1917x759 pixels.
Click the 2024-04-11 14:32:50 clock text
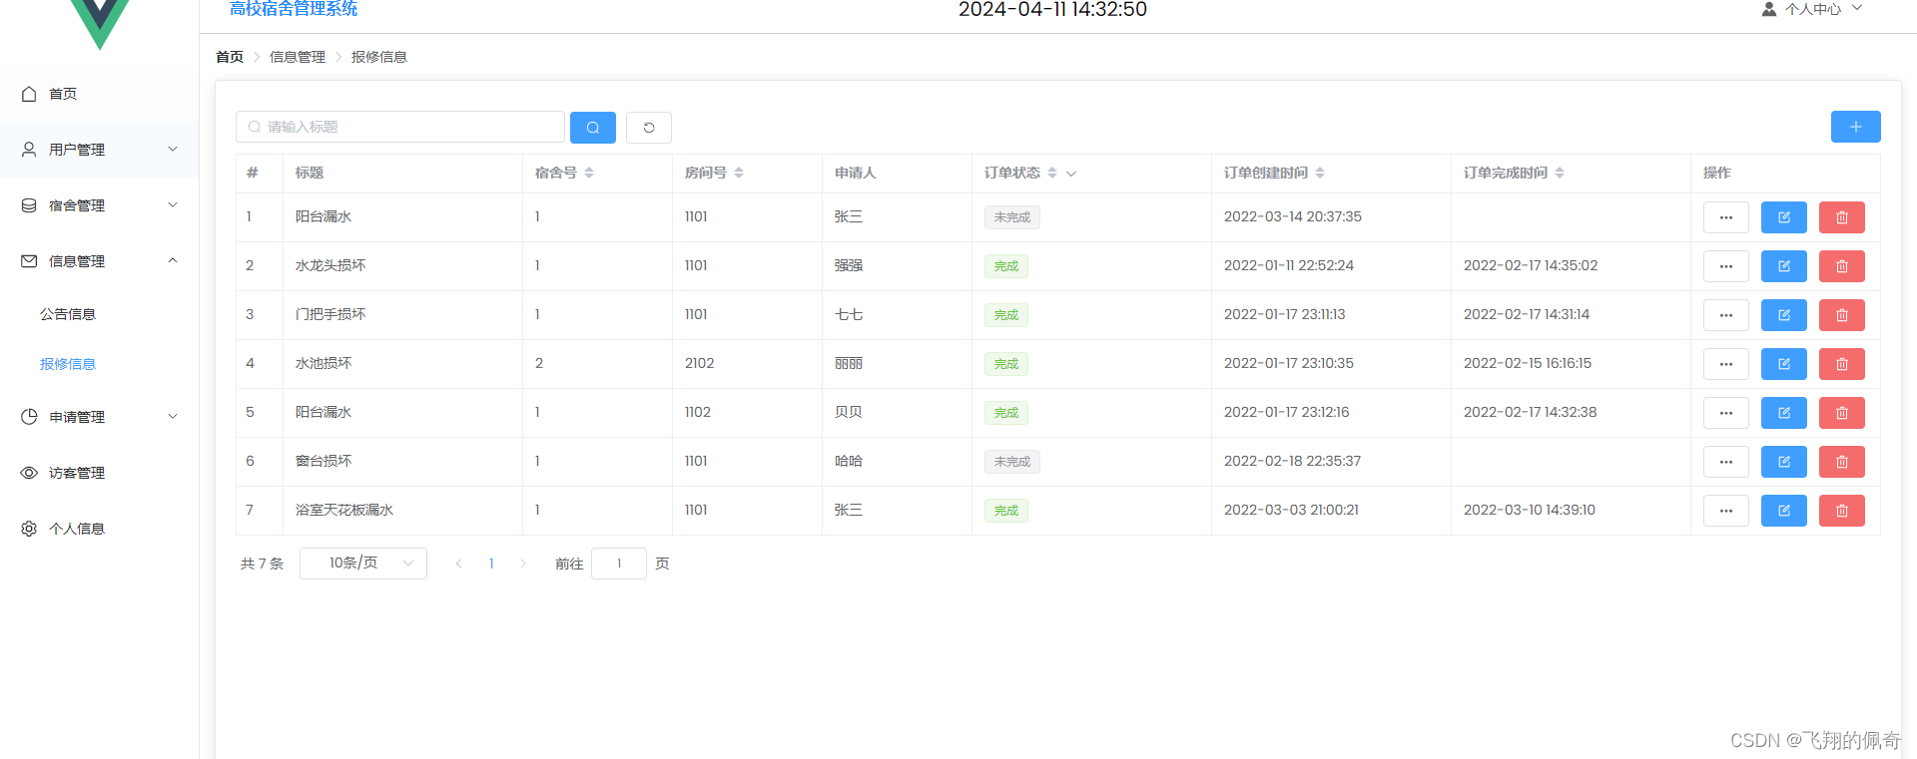(1052, 10)
